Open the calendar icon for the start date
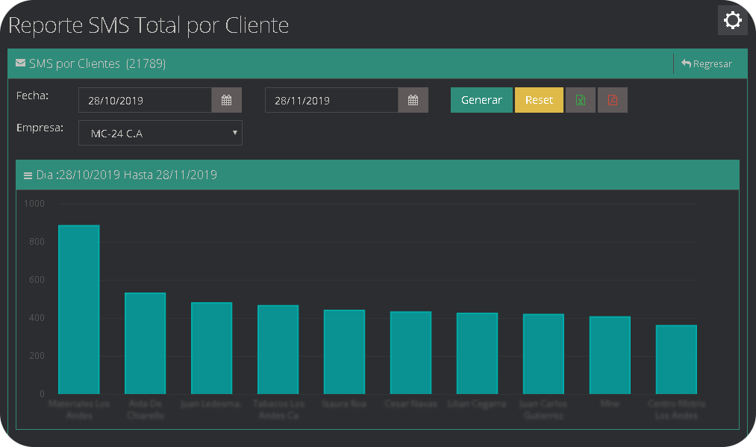Image resolution: width=756 pixels, height=447 pixels. coord(226,99)
